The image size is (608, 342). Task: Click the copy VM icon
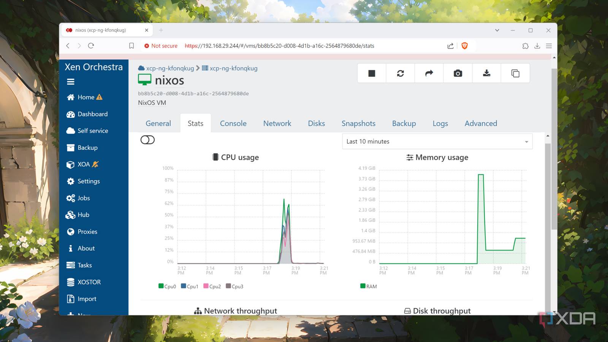tap(515, 73)
